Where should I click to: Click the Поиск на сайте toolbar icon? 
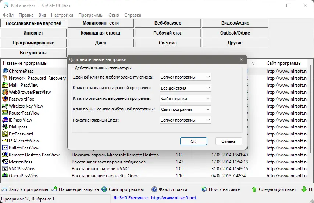(x=204, y=189)
